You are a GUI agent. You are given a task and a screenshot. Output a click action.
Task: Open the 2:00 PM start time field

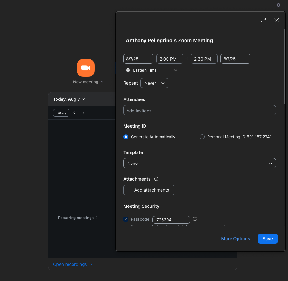click(170, 59)
